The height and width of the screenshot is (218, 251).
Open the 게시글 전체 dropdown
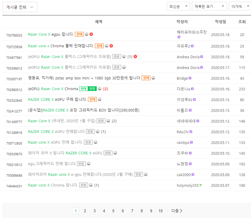20,7
